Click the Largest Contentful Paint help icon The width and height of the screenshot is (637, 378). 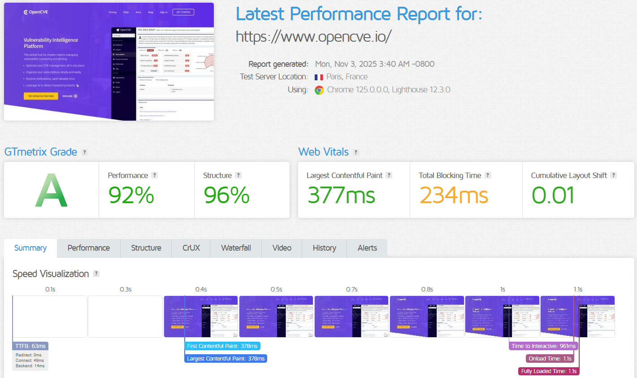pos(389,175)
